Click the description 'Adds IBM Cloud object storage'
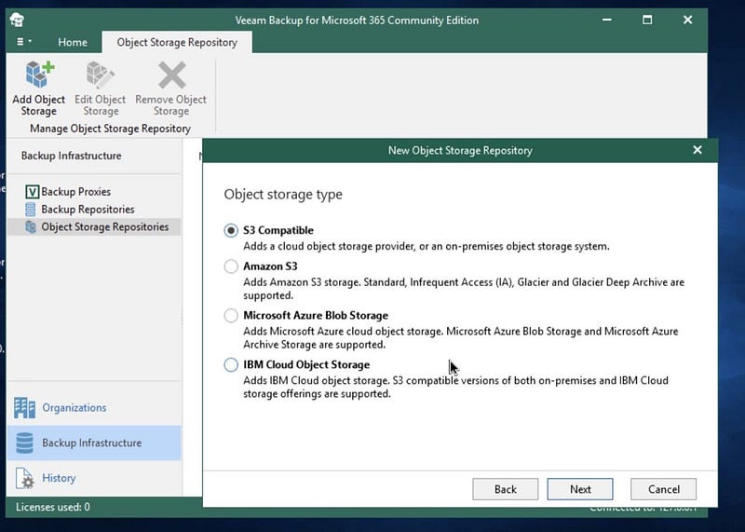The image size is (745, 532). coord(456,387)
